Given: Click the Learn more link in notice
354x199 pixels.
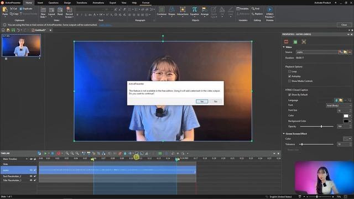Looking at the screenshot, I should pyautogui.click(x=106, y=25).
